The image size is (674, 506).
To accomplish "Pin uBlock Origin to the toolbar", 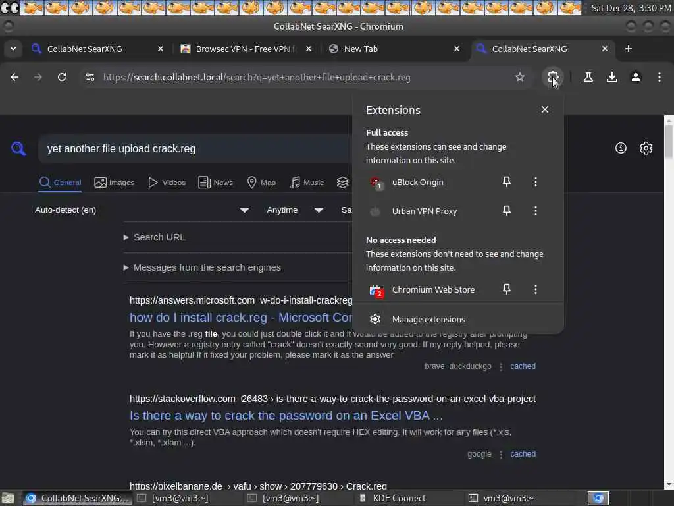I will [507, 182].
